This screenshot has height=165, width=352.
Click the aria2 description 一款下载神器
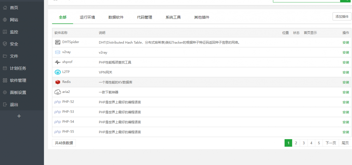[x=109, y=92]
